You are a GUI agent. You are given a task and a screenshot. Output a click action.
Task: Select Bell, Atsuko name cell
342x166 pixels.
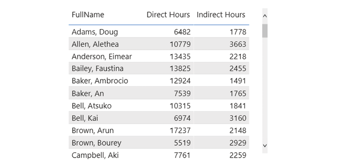[92, 106]
